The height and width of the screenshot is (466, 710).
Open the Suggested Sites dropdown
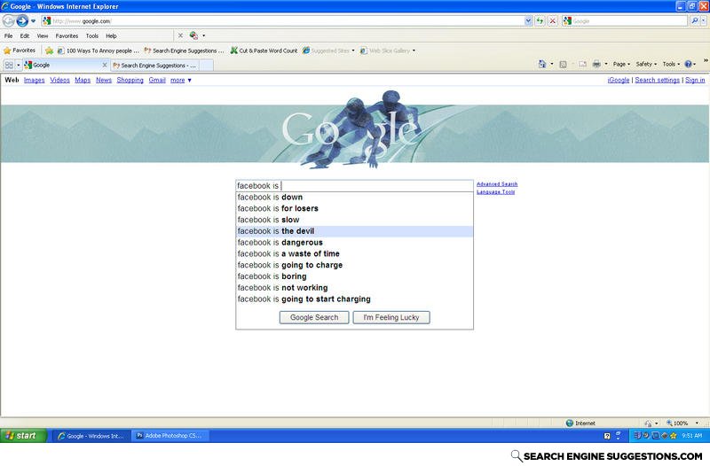coord(328,50)
